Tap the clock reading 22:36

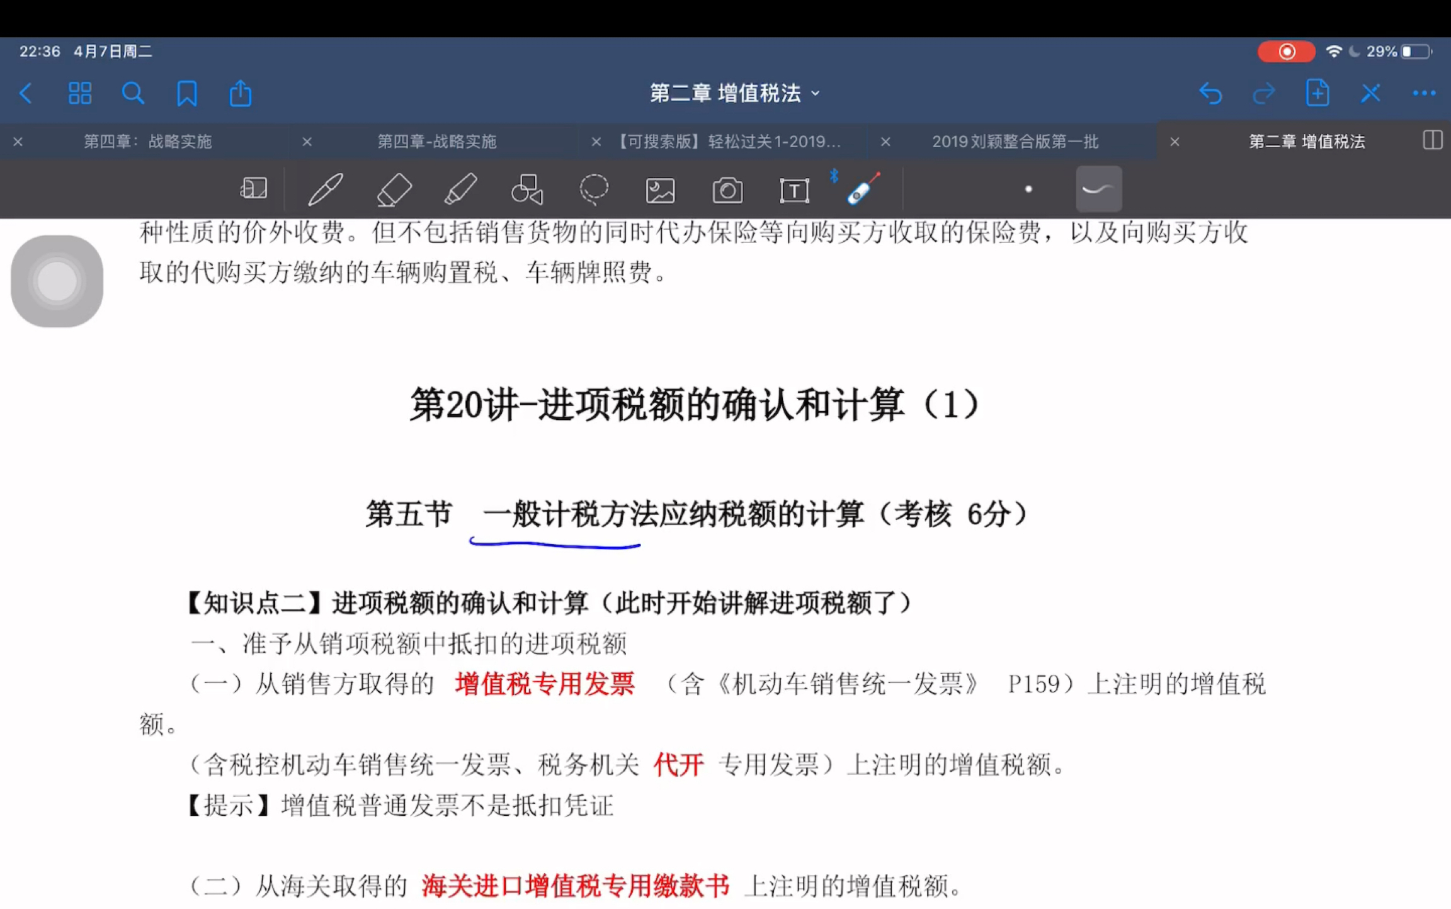(40, 52)
